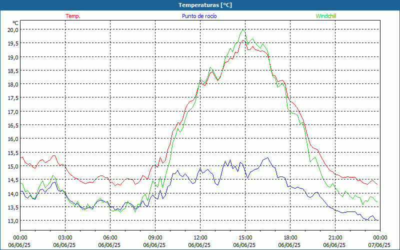Click the red Temp. curve peak near 15:00
This screenshot has width=400, height=250.
pos(243,40)
